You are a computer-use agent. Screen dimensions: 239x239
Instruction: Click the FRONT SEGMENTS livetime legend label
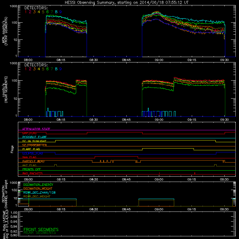(x=41, y=229)
